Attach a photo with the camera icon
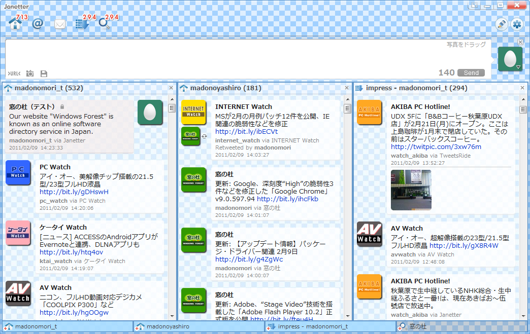This screenshot has height=334, width=530. 30,73
